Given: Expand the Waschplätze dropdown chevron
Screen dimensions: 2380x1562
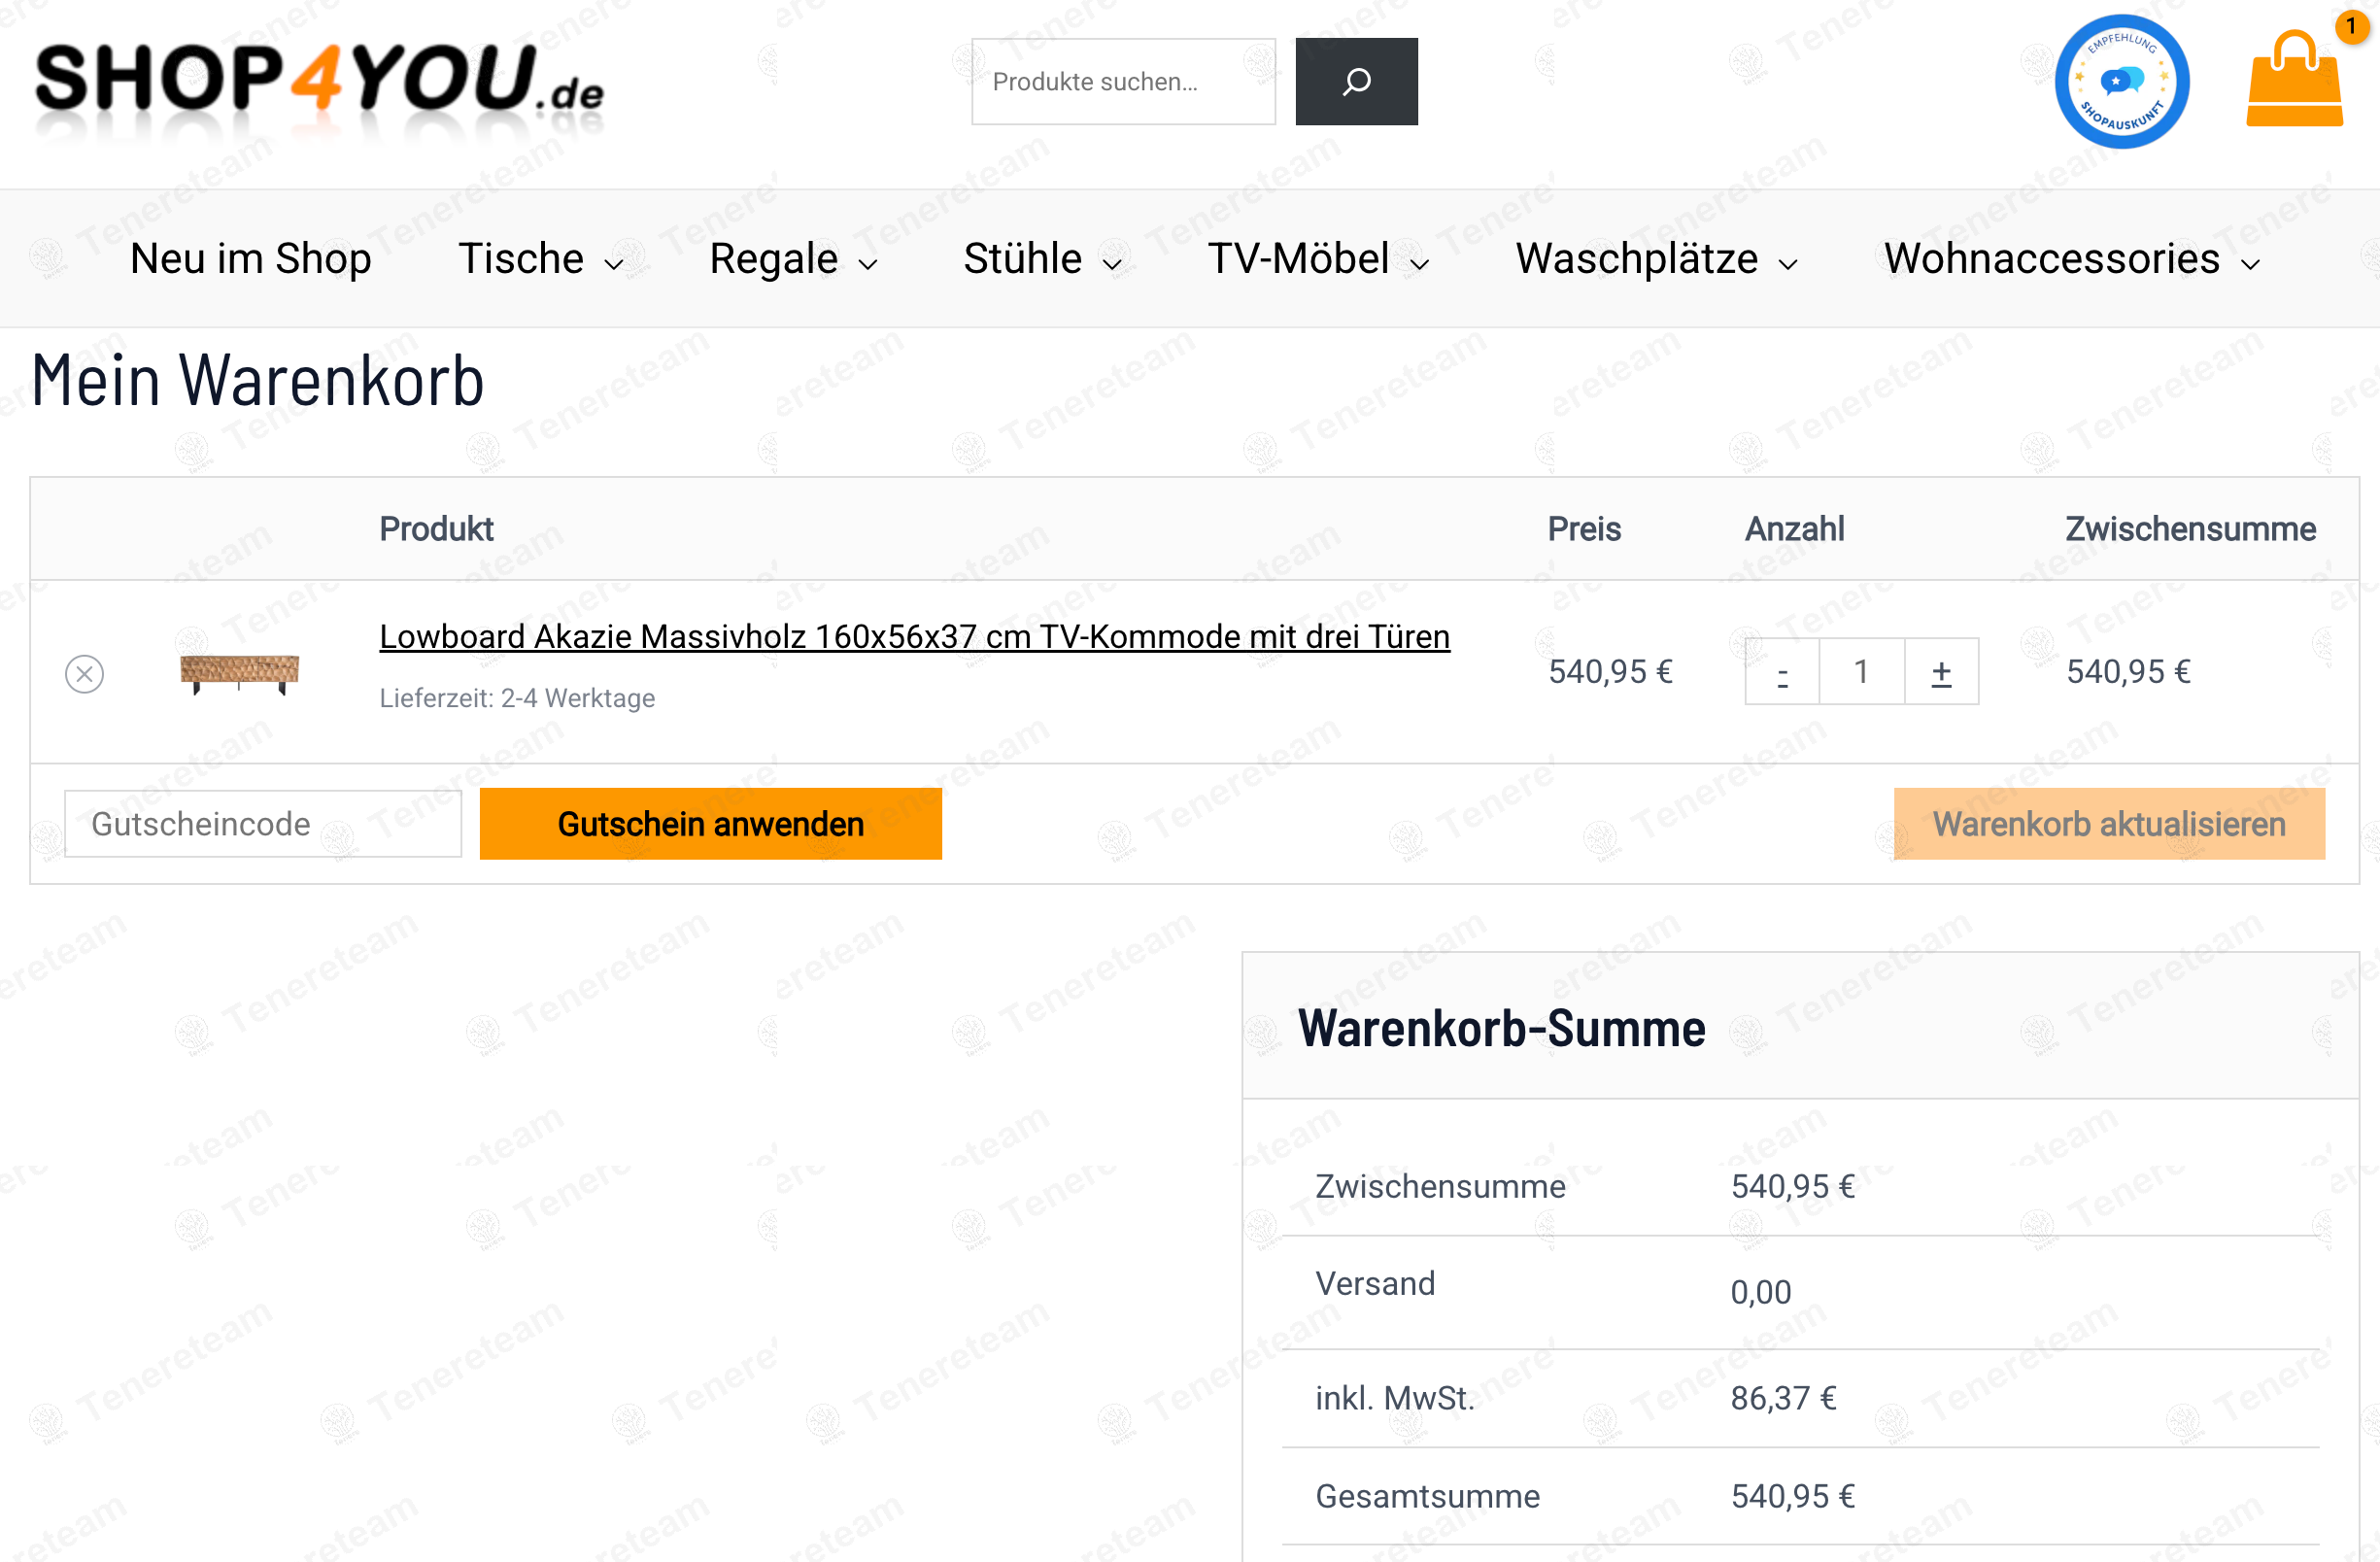Looking at the screenshot, I should coord(1788,264).
